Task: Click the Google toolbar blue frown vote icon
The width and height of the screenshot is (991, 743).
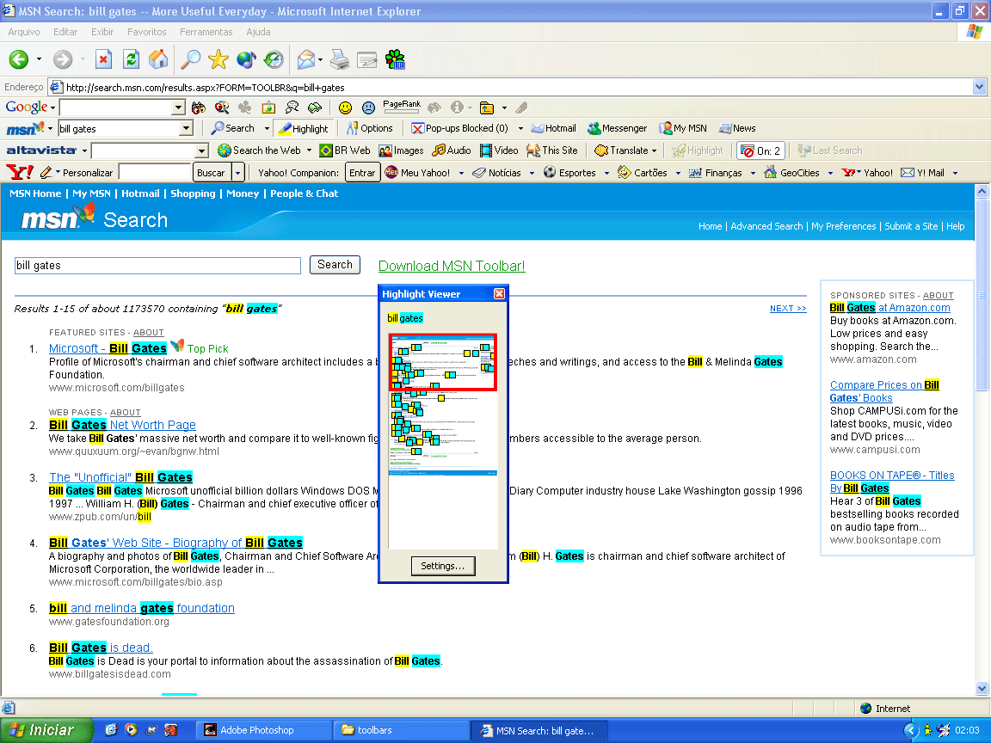Action: (368, 108)
